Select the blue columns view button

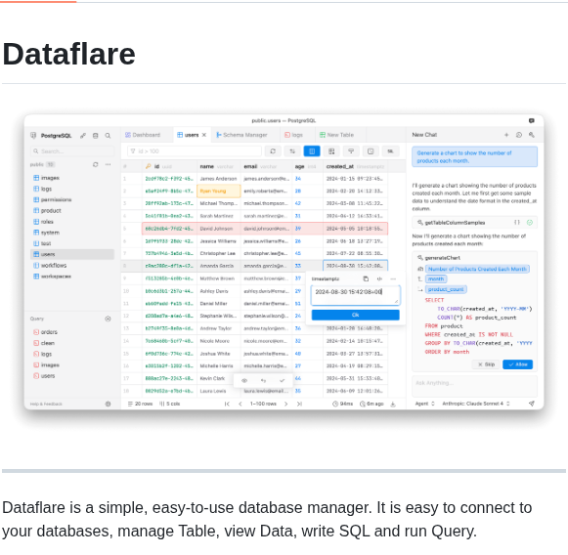click(x=312, y=151)
